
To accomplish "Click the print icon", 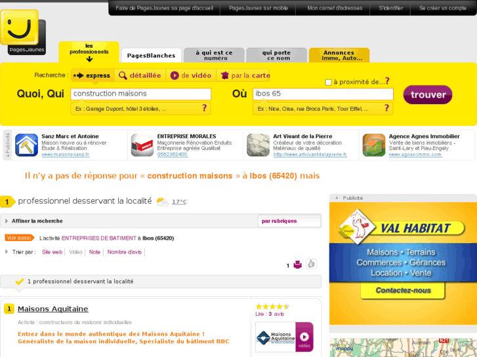I will tap(297, 265).
